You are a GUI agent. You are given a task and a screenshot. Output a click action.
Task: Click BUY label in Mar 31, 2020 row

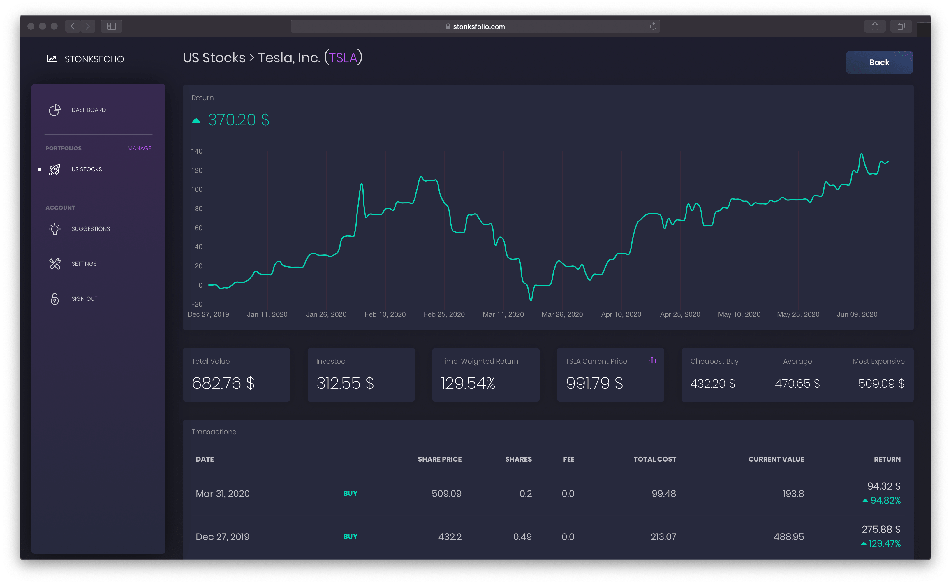[350, 494]
